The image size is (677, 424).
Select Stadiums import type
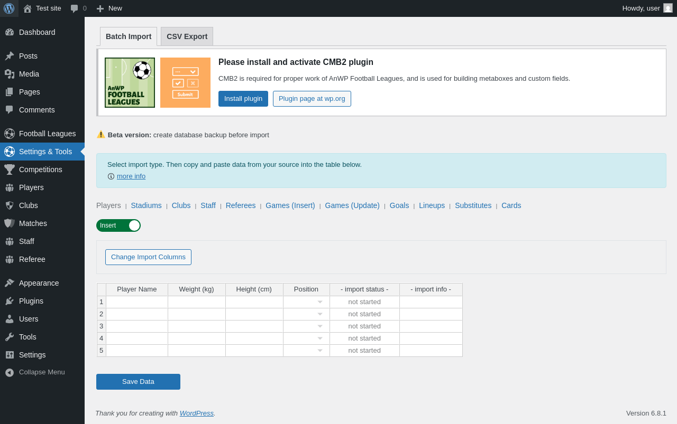(146, 205)
